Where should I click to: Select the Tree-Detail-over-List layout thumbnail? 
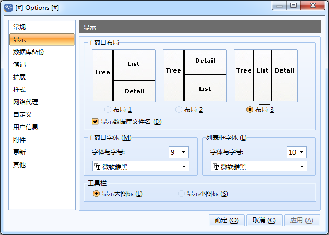point(194,75)
